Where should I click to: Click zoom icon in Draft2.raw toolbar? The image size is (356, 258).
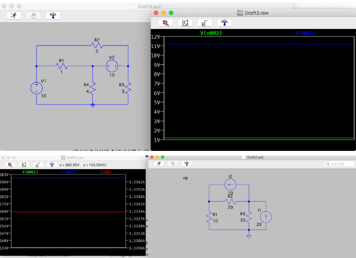click(x=10, y=165)
